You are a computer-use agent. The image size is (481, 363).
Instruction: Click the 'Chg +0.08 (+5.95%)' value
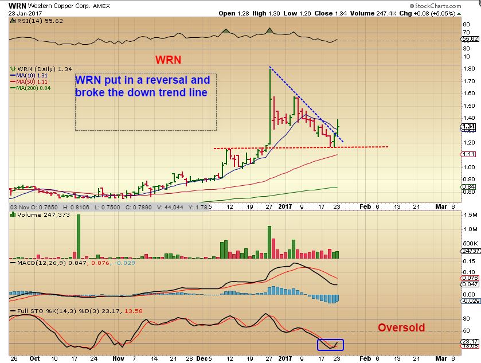pos(427,14)
